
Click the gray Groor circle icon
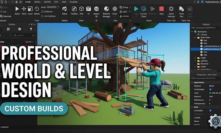click(115, 9)
